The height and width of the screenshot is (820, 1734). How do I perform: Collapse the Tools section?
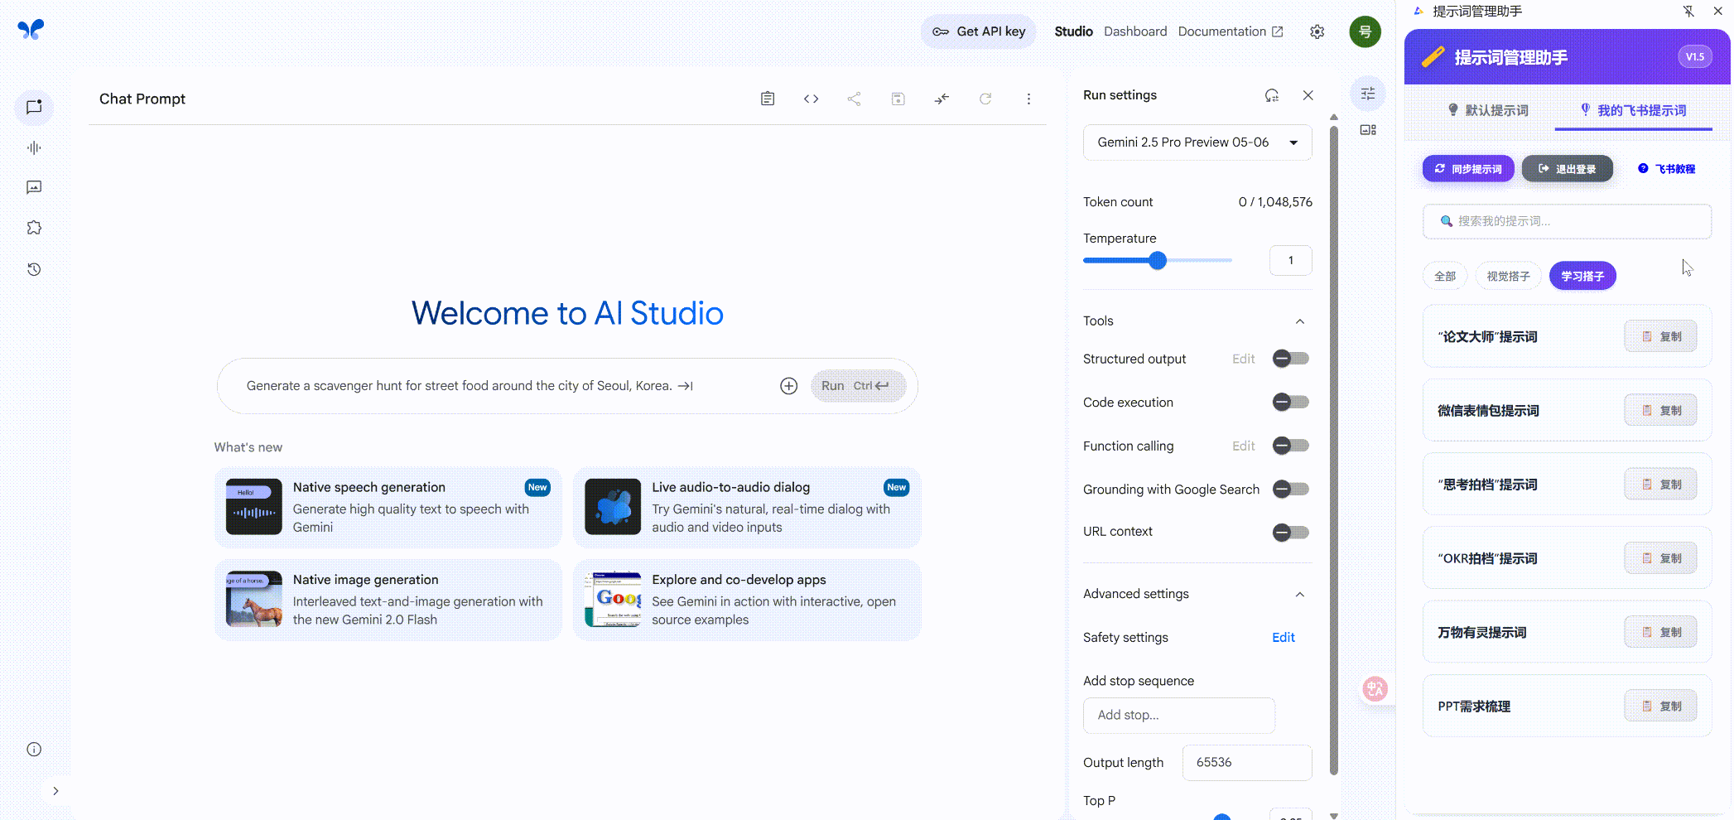tap(1300, 321)
